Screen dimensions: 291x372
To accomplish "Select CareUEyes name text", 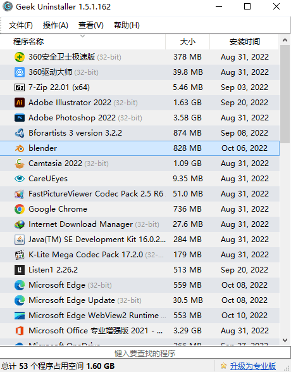I will click(x=48, y=179).
